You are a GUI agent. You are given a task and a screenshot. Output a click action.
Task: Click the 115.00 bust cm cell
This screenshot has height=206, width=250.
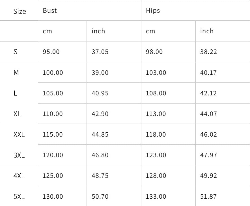pyautogui.click(x=53, y=135)
